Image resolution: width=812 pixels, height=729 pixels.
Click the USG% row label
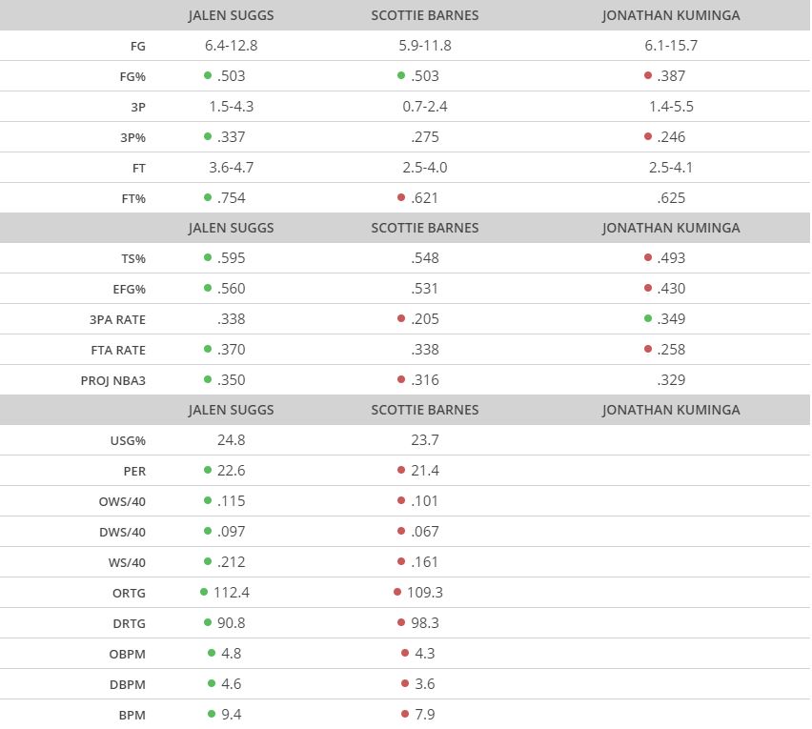point(128,441)
